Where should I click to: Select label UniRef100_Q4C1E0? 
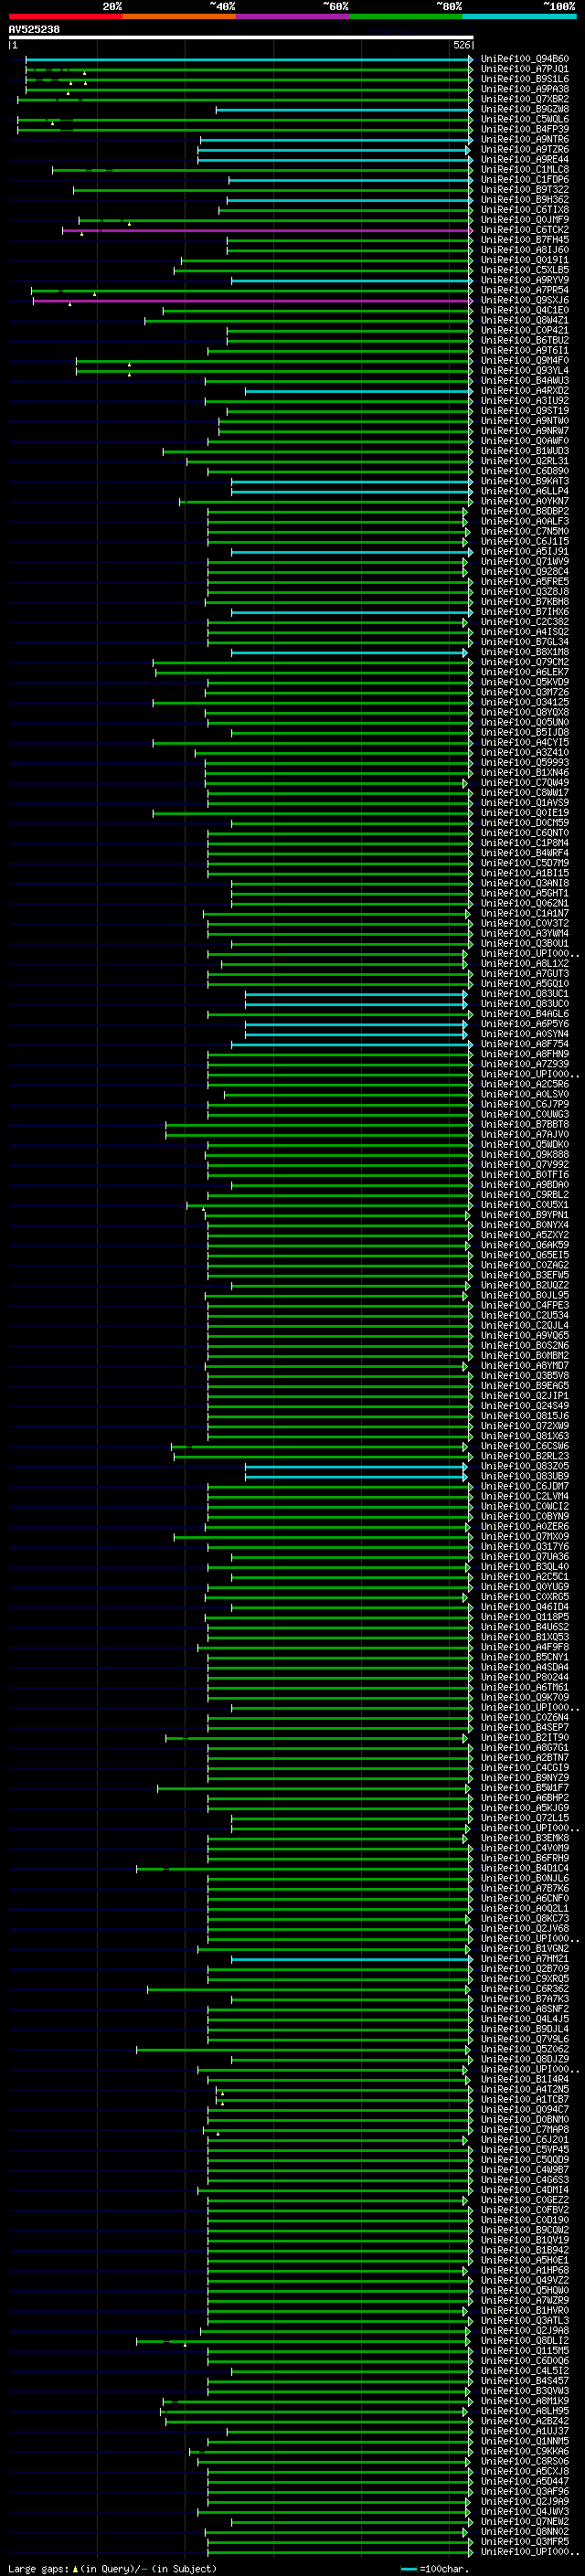click(525, 310)
